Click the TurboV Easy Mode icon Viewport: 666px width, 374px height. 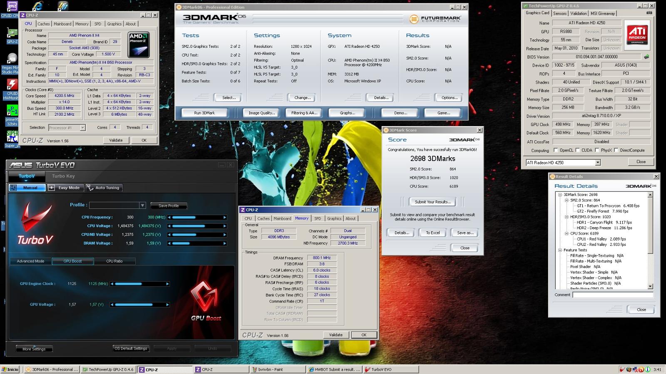pyautogui.click(x=52, y=188)
